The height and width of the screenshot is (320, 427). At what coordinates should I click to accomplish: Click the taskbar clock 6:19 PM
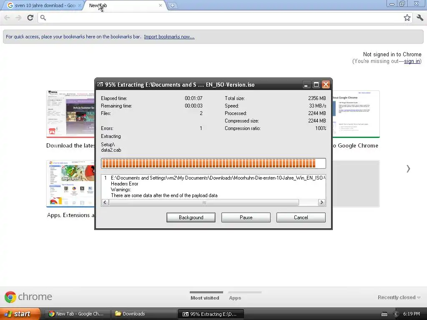[411, 314]
